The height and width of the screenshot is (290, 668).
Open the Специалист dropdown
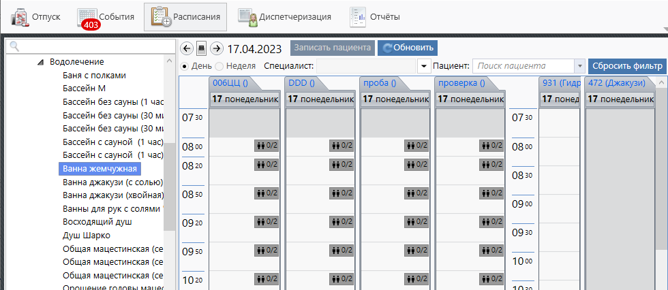pos(423,66)
